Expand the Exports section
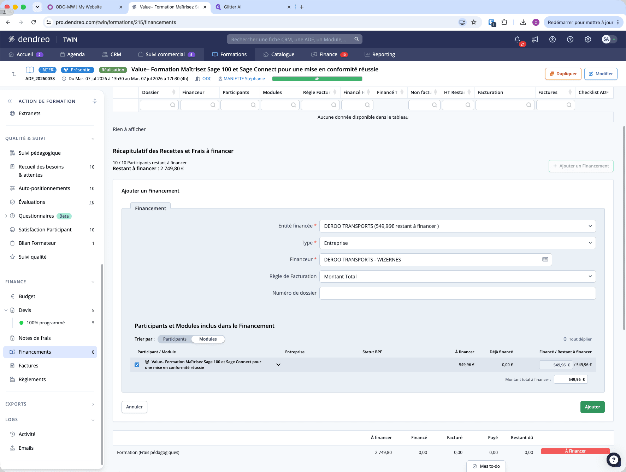 click(93, 404)
